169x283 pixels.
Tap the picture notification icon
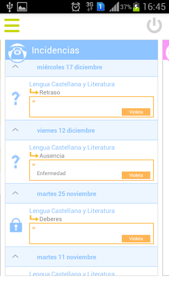coord(22,7)
